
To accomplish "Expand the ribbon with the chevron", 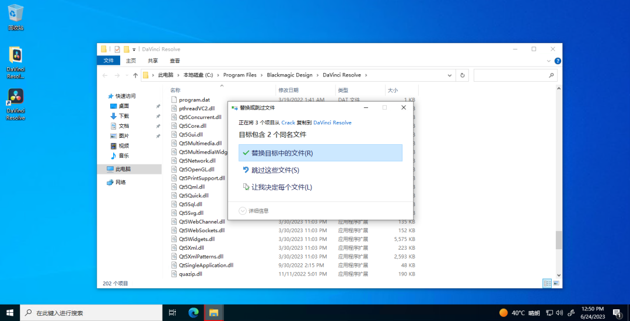I will pos(548,61).
